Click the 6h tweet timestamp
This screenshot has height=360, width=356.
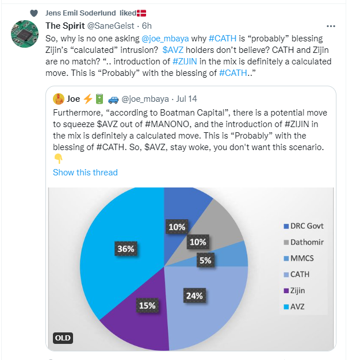147,26
